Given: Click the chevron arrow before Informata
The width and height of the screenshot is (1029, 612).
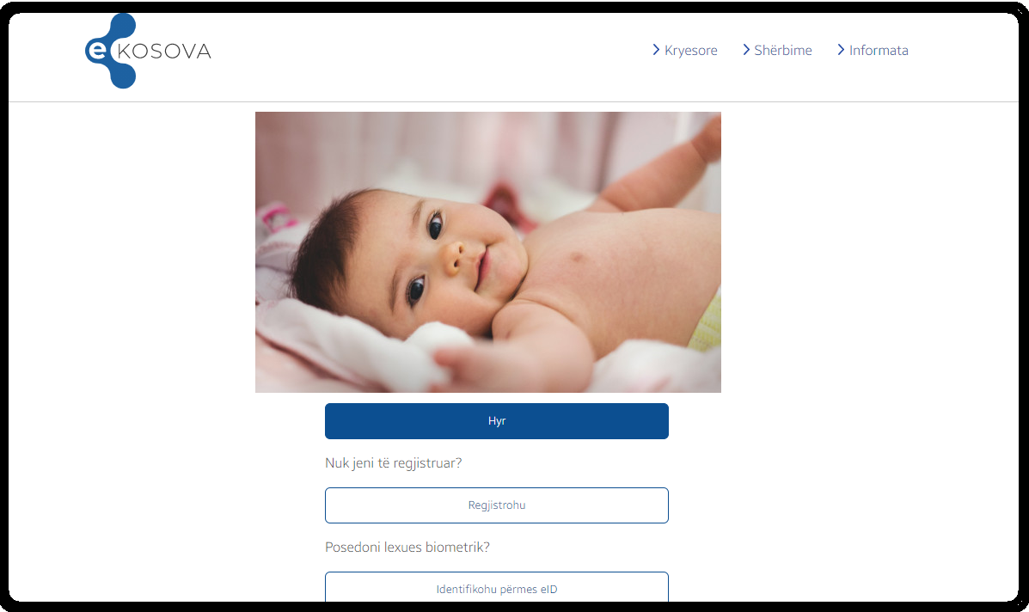Looking at the screenshot, I should [x=841, y=50].
